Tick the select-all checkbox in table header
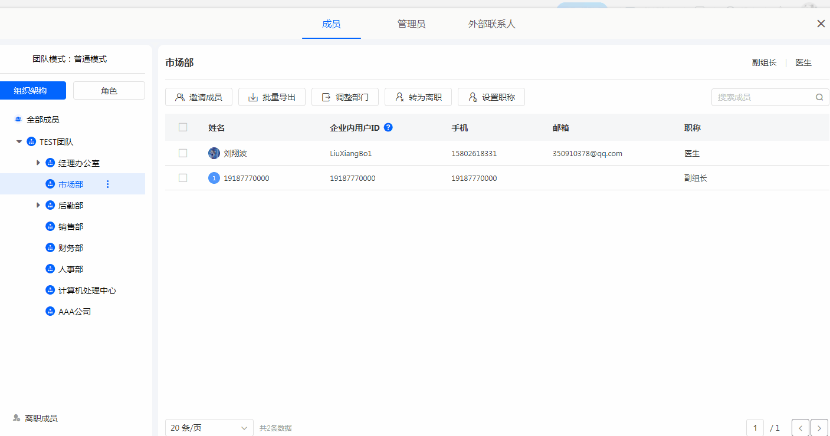The width and height of the screenshot is (830, 436). (183, 127)
